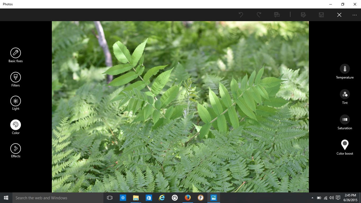Show hidden system tray icons
Image resolution: width=361 pixels, height=203 pixels.
click(312, 198)
